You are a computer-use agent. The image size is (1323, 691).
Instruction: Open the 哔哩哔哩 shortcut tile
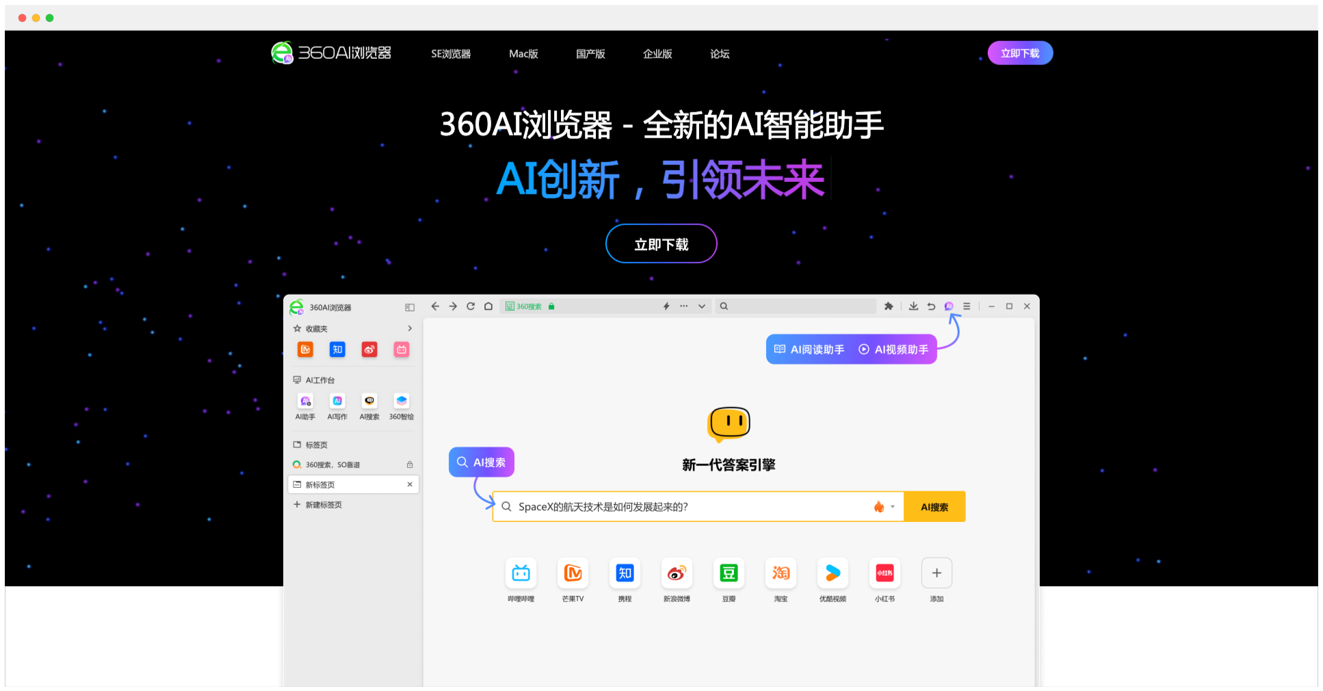(521, 573)
